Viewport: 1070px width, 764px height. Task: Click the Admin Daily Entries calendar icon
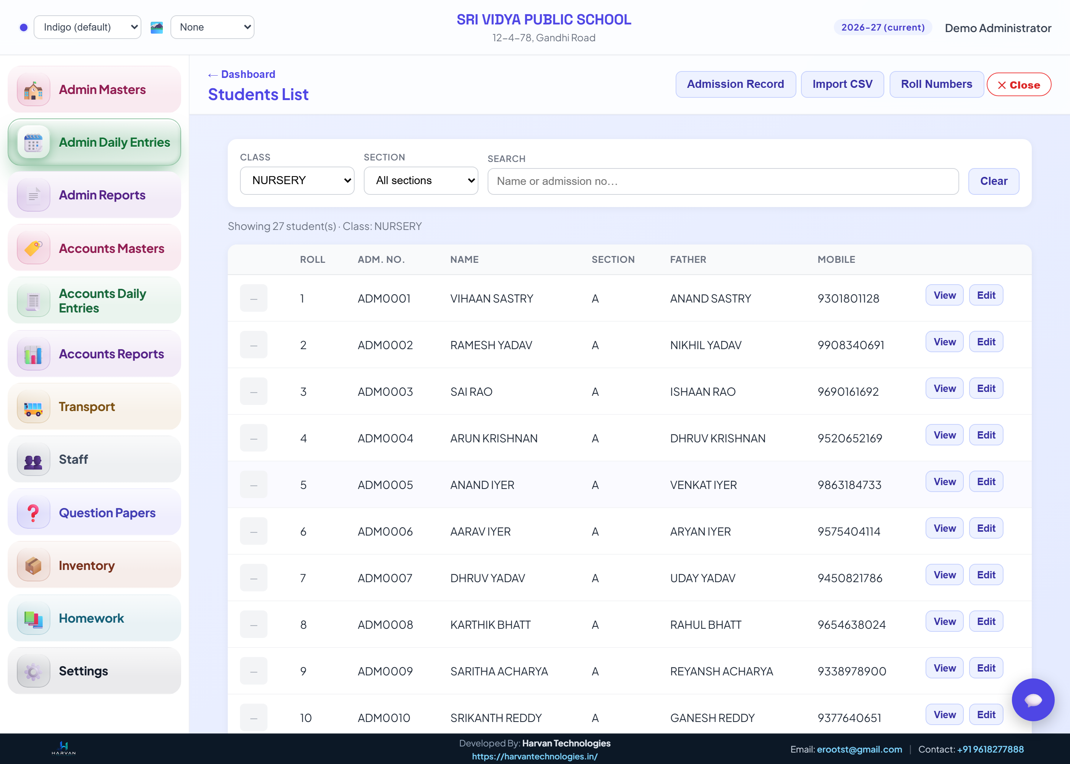(33, 142)
